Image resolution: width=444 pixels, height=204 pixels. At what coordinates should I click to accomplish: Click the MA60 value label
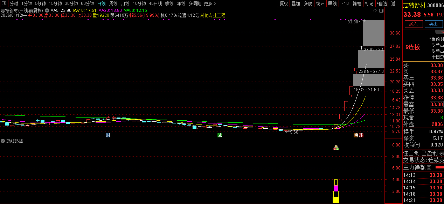coord(135,10)
